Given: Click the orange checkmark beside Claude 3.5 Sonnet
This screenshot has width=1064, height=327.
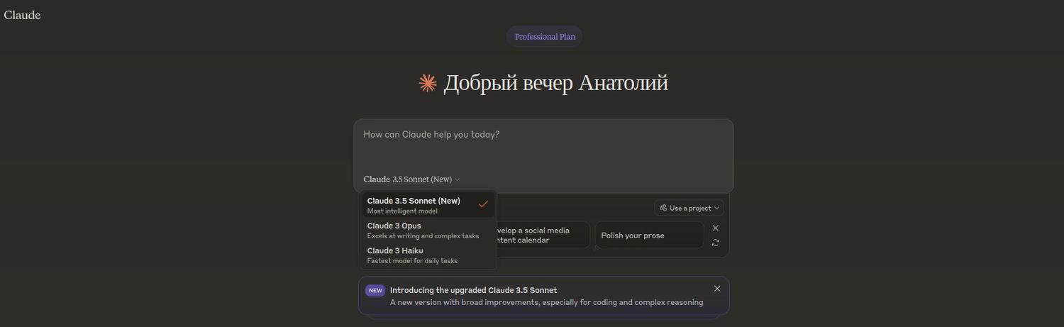Looking at the screenshot, I should [483, 204].
